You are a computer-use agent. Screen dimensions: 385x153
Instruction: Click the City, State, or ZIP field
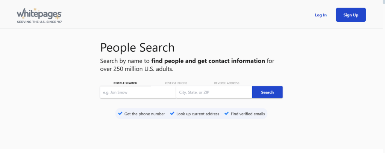[x=214, y=92]
